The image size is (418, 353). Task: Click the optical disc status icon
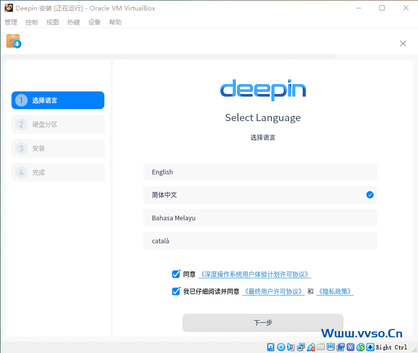pos(281,347)
